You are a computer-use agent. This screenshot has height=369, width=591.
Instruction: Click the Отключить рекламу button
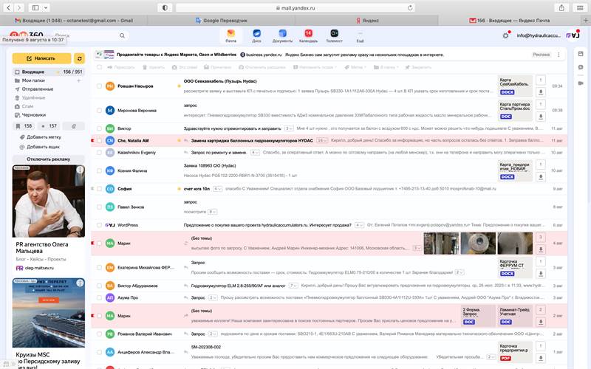pyautogui.click(x=49, y=159)
